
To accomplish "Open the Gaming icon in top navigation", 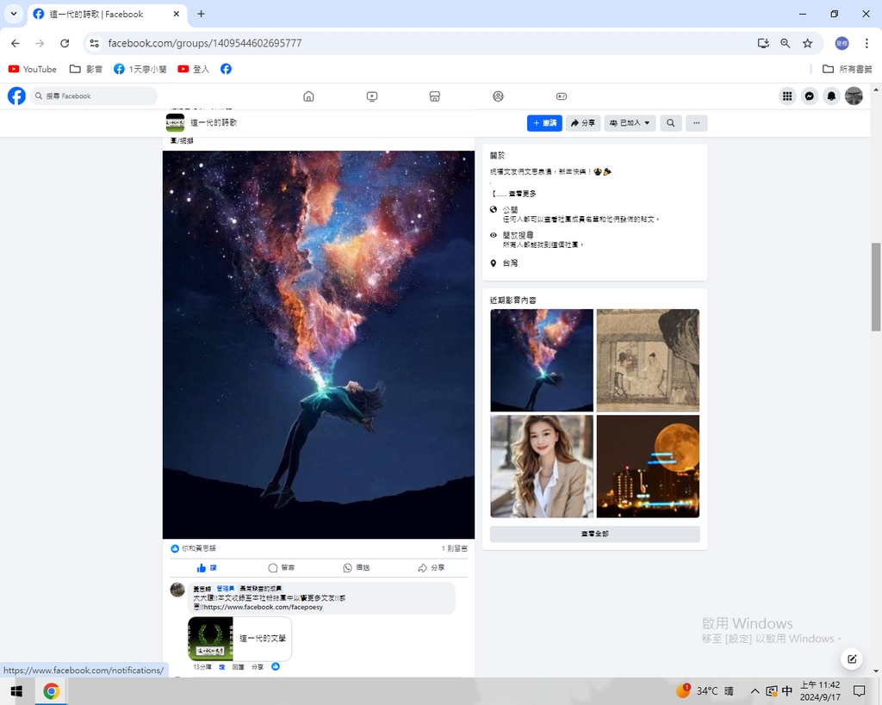I will click(x=561, y=96).
